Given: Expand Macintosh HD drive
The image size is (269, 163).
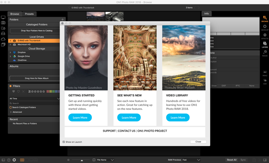Looking at the screenshot, I should (x=10, y=45).
